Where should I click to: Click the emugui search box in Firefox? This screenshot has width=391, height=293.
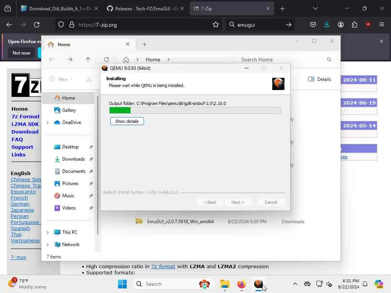(x=259, y=25)
